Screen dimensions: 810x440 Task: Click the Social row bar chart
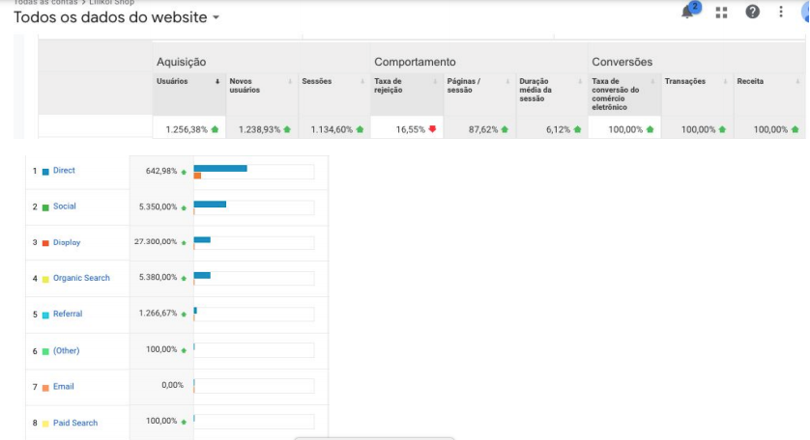tap(253, 207)
